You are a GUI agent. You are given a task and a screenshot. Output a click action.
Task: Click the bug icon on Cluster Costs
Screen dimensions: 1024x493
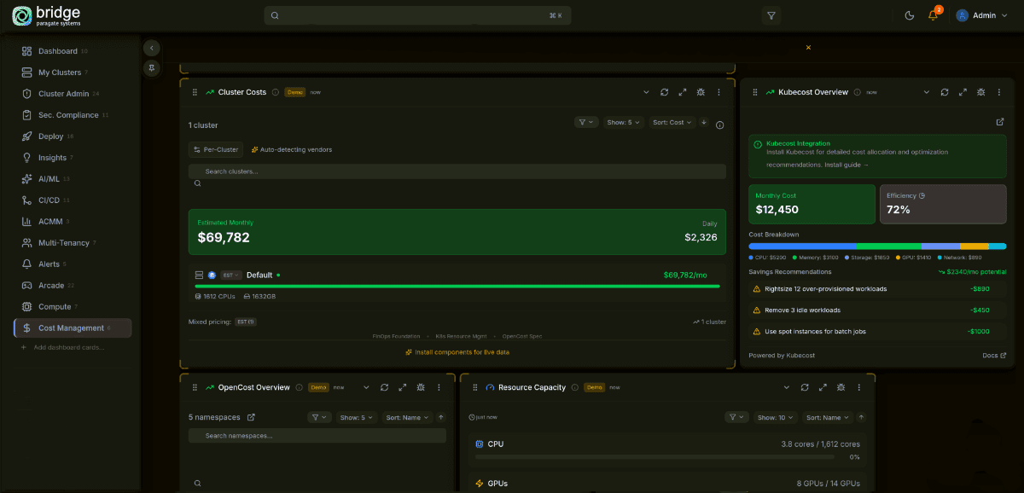[701, 92]
